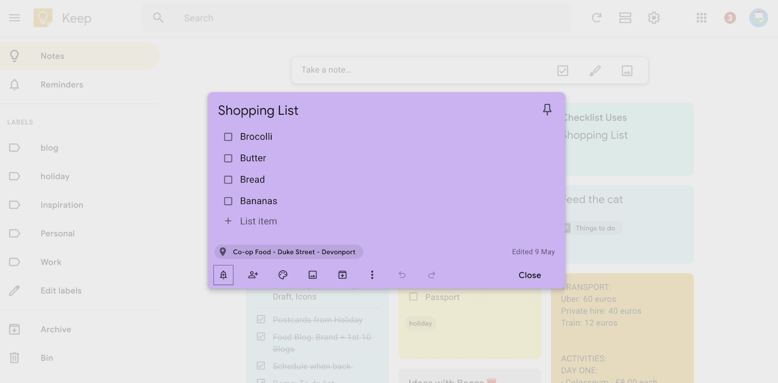Open the main menu hamburger icon

point(14,18)
